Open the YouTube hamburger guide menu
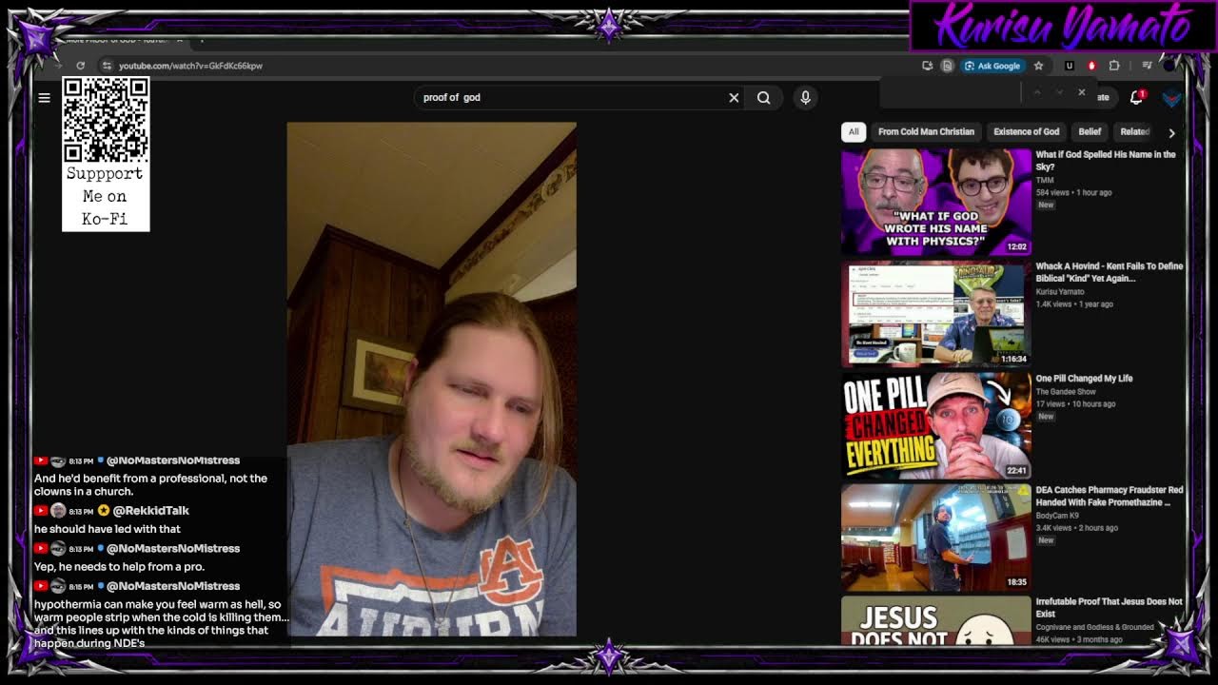 coord(44,97)
